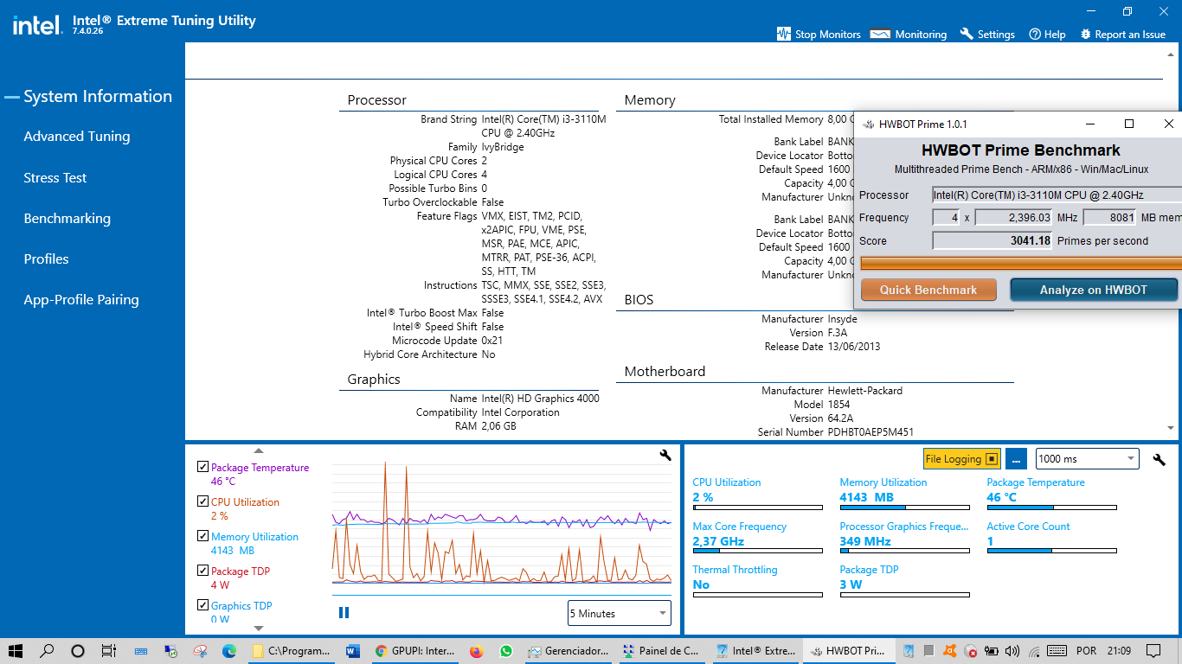Image resolution: width=1182 pixels, height=664 pixels.
Task: Open the Windows Start menu
Action: (16, 651)
